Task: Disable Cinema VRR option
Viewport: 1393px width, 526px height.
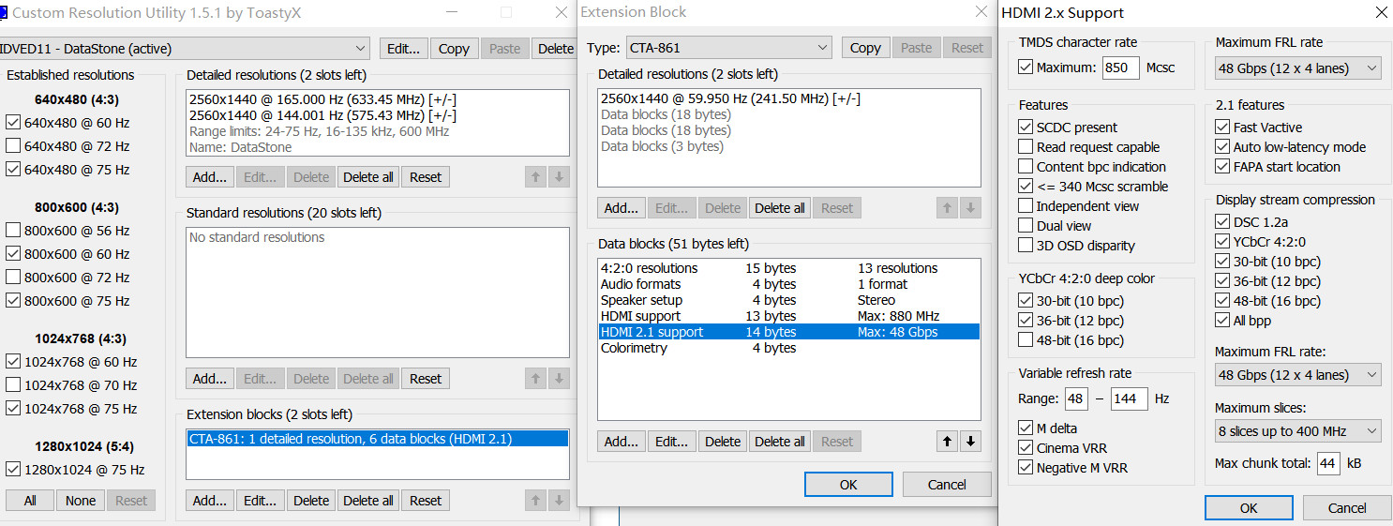Action: [x=1026, y=448]
